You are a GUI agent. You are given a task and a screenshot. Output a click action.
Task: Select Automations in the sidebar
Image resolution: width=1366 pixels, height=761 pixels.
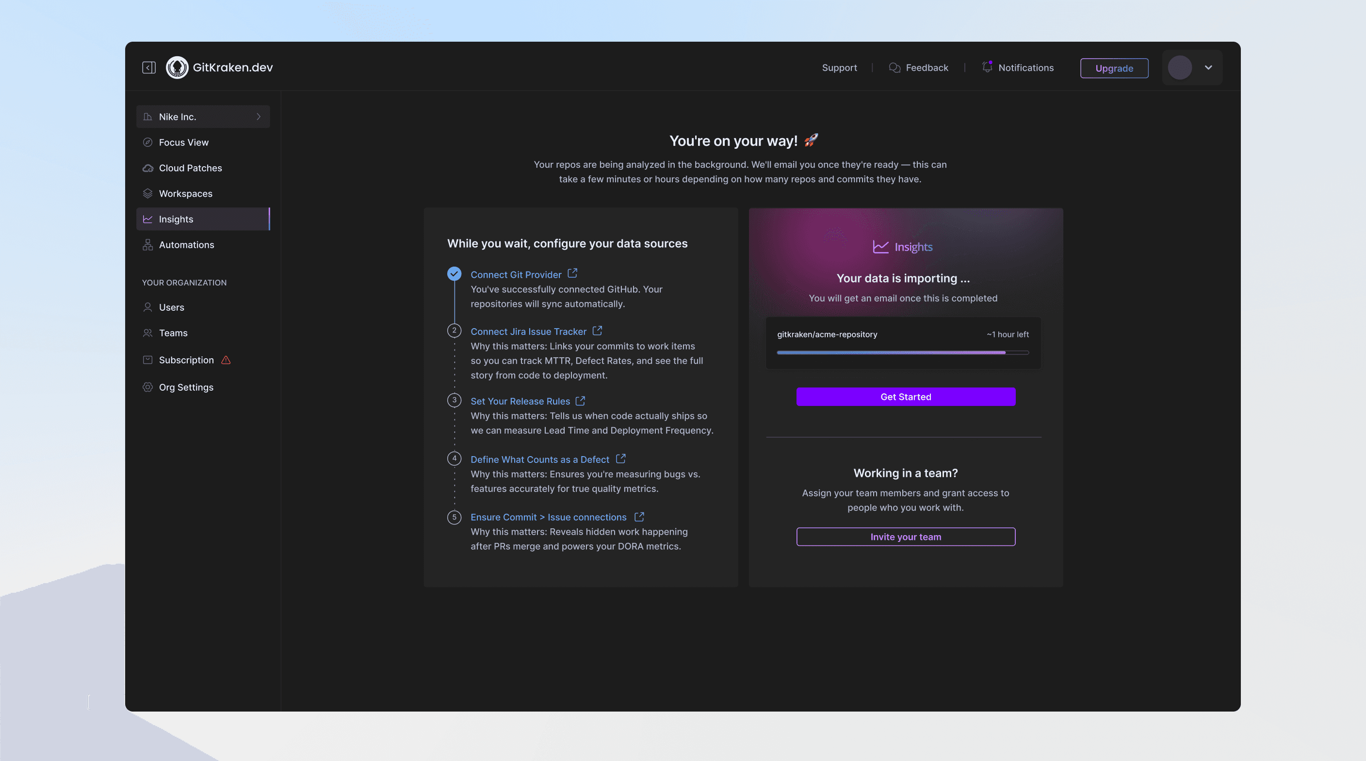(186, 245)
